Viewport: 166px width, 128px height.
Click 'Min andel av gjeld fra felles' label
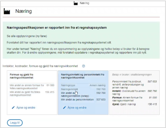coord(25,94)
